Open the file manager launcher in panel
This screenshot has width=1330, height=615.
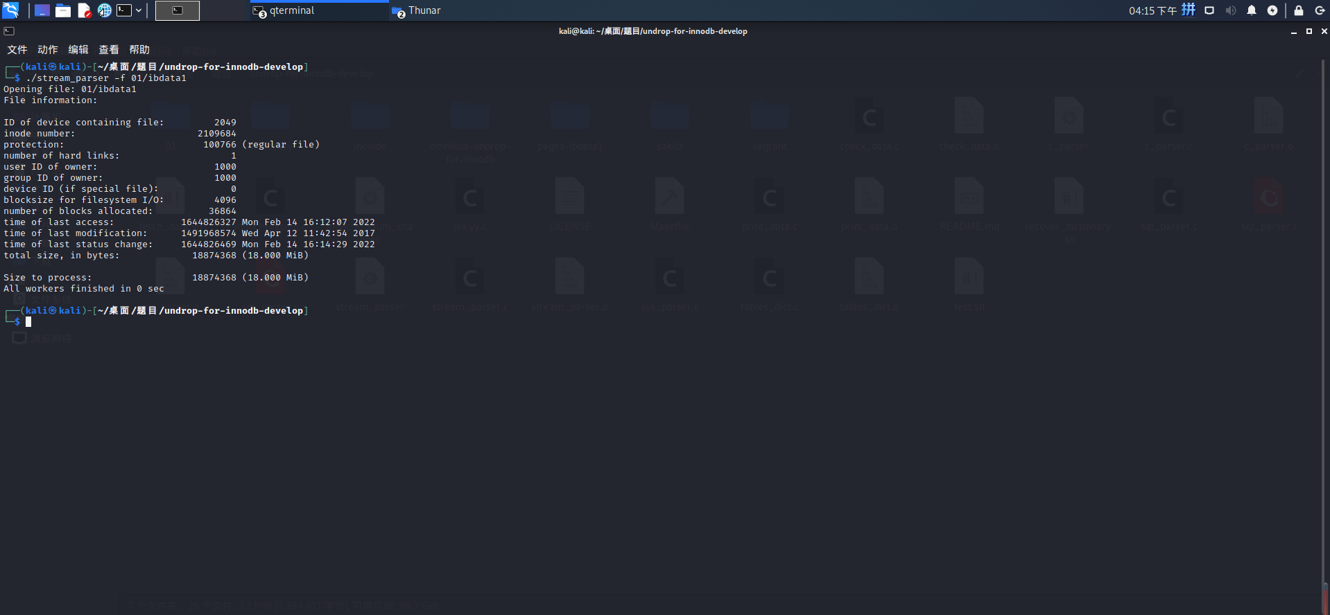tap(63, 10)
